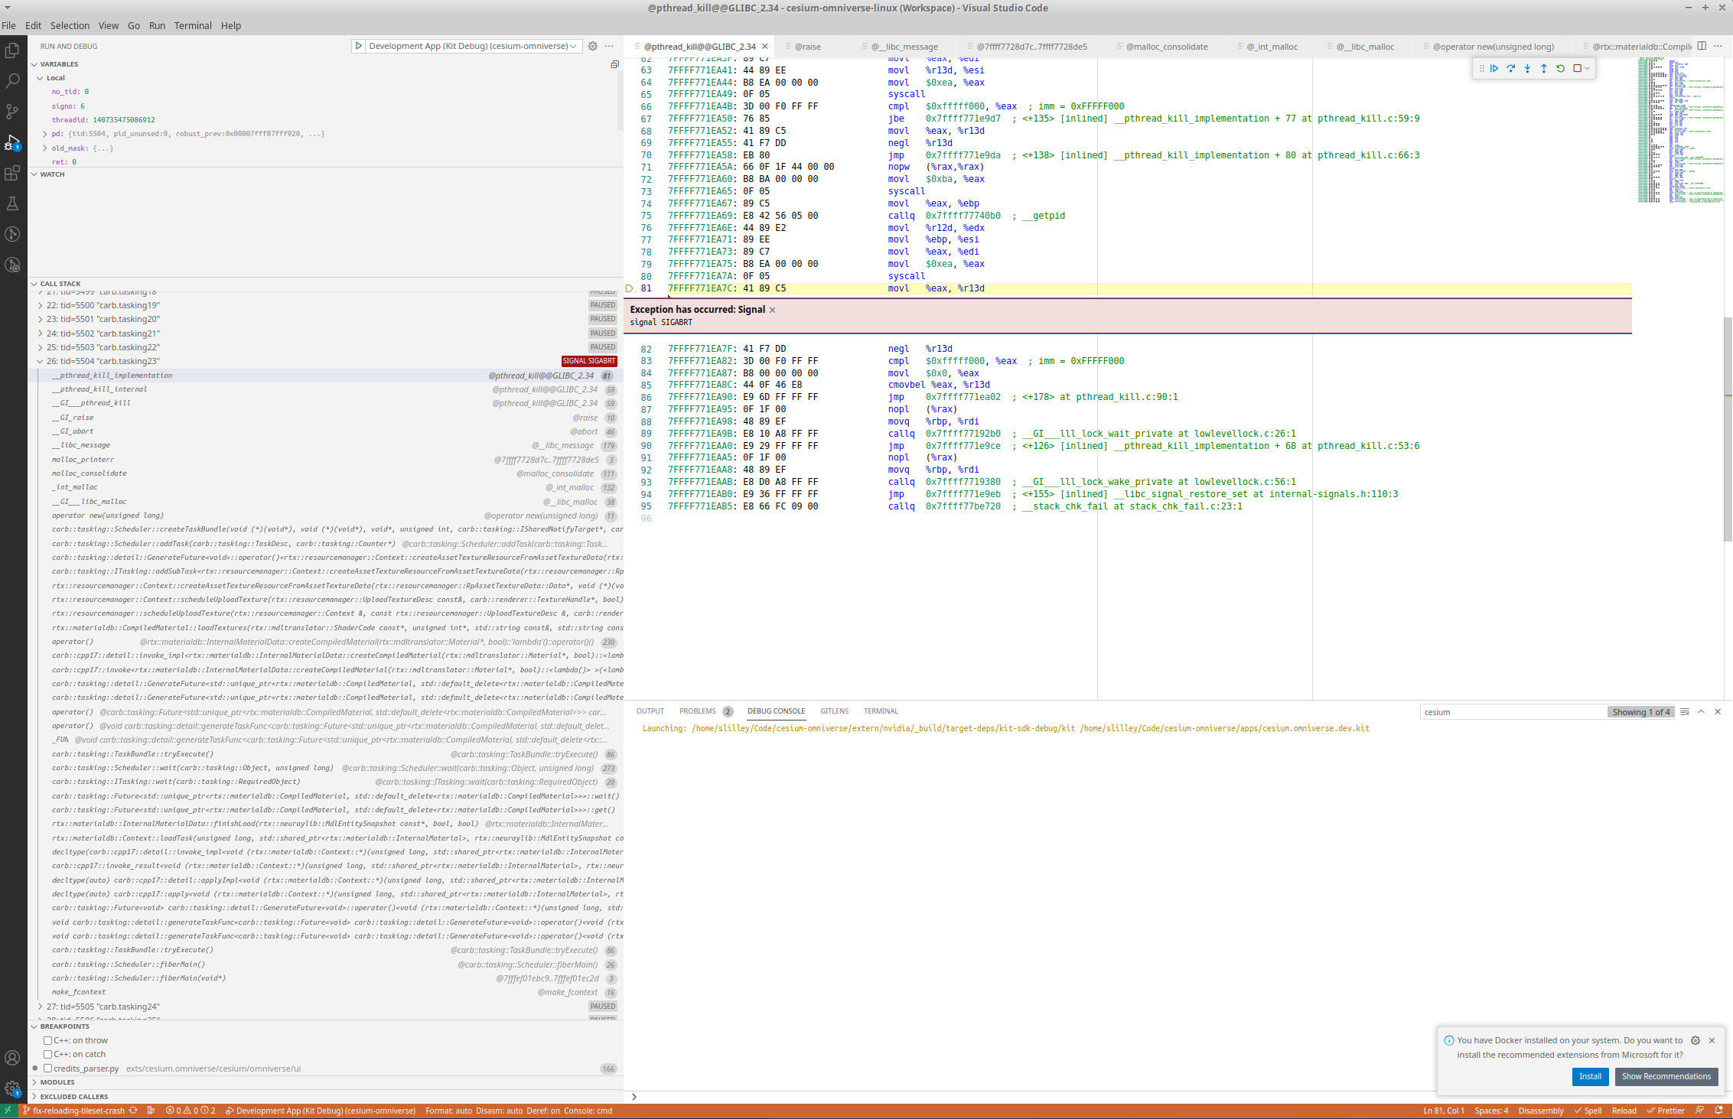
Task: Step over the current instruction
Action: [1511, 68]
